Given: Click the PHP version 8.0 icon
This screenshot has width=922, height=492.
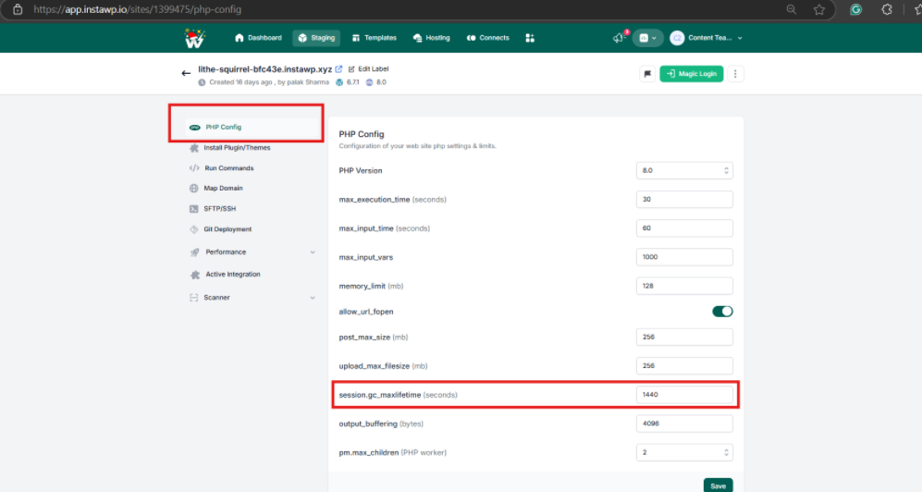Looking at the screenshot, I should click(369, 82).
